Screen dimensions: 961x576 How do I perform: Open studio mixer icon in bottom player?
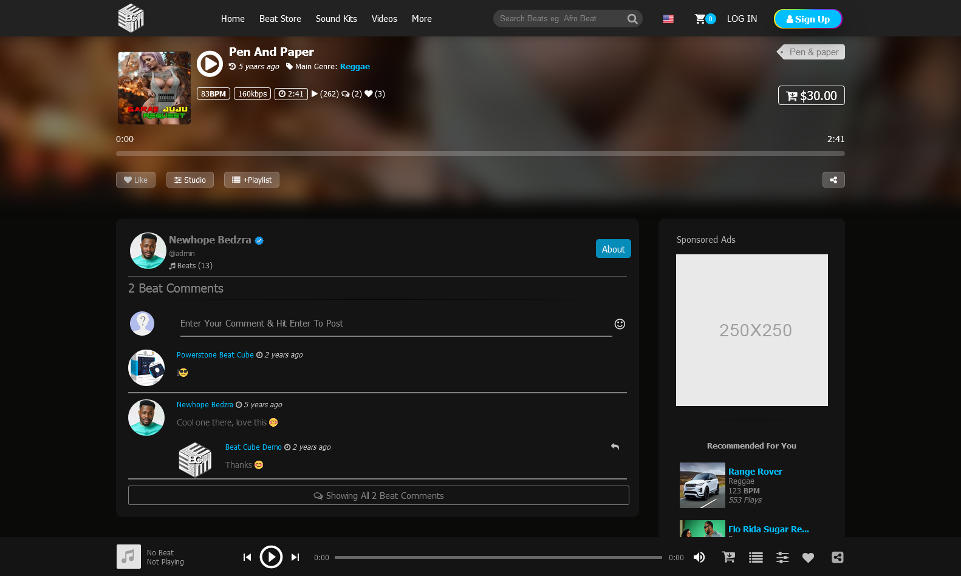[782, 557]
